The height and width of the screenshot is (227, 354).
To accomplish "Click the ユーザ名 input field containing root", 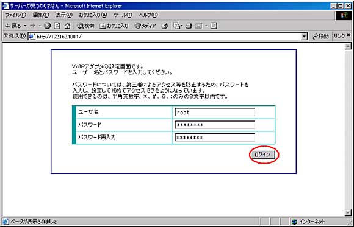I will click(215, 112).
